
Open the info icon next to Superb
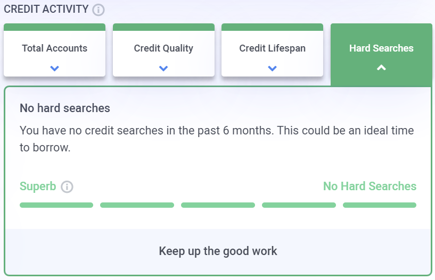(x=67, y=187)
